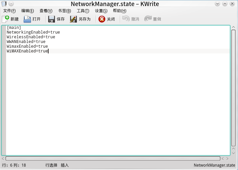Viewport: 238px width, 170px height.
Task: Close the document with the red 关闭 icon
Action: (102, 19)
